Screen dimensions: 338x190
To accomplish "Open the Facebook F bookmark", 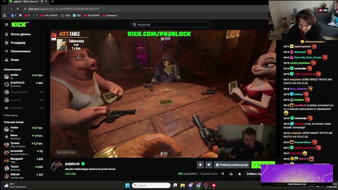I will (x=14, y=16).
